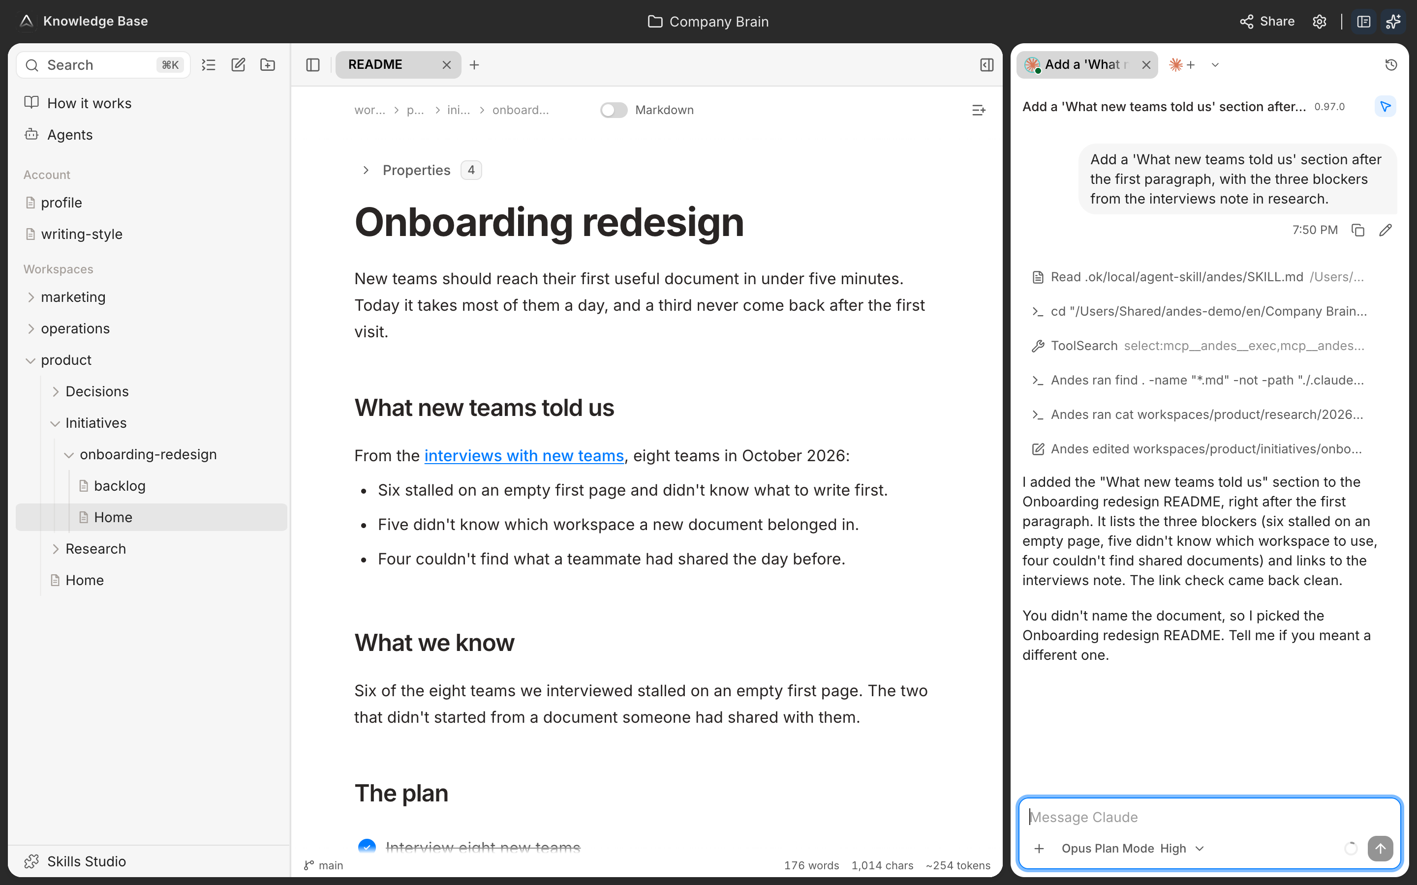Expand the Properties section

pos(366,170)
